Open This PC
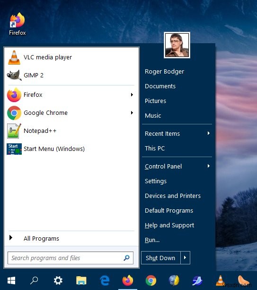This screenshot has height=290, width=257. [x=155, y=149]
